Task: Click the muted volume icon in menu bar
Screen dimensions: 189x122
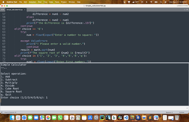Action: [147, 2]
